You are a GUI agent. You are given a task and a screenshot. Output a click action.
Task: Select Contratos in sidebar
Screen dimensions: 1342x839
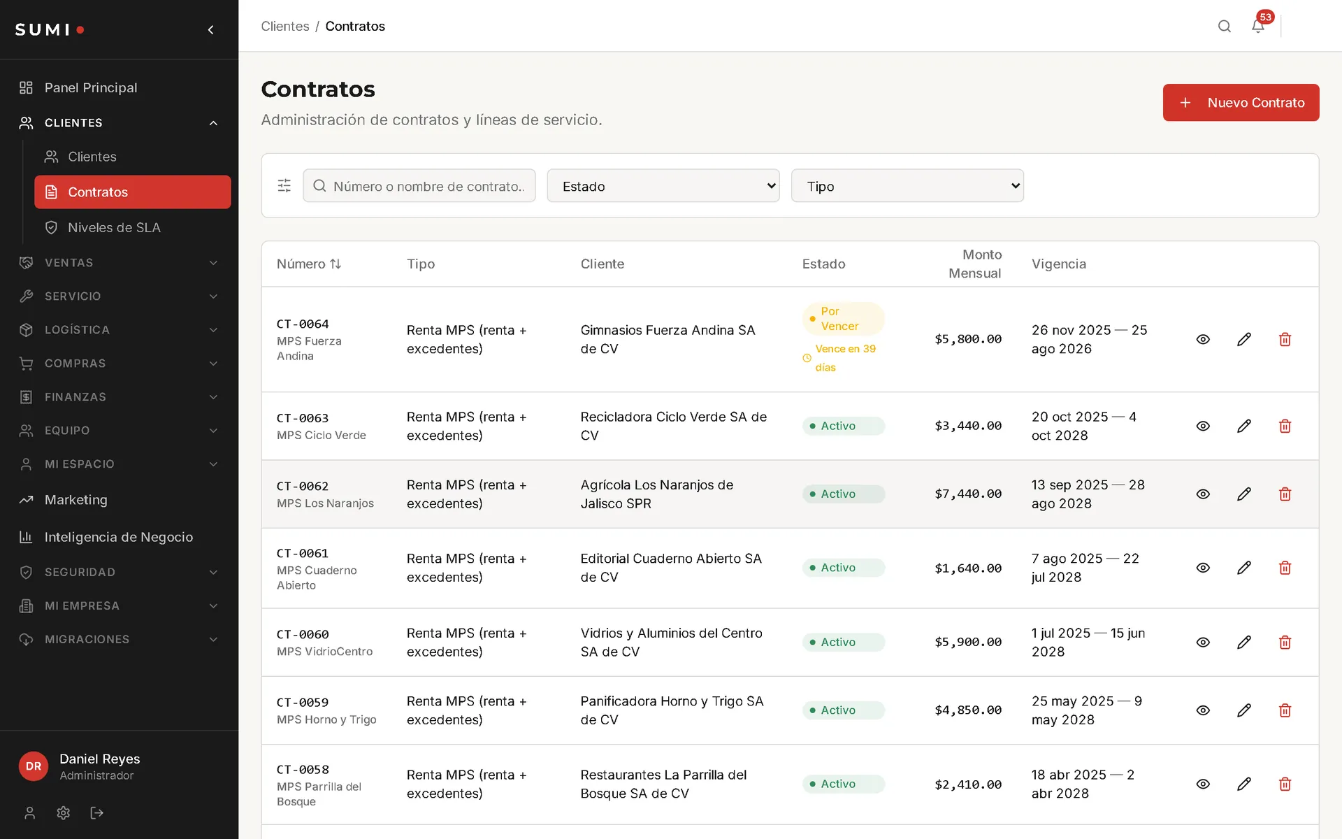tap(133, 192)
